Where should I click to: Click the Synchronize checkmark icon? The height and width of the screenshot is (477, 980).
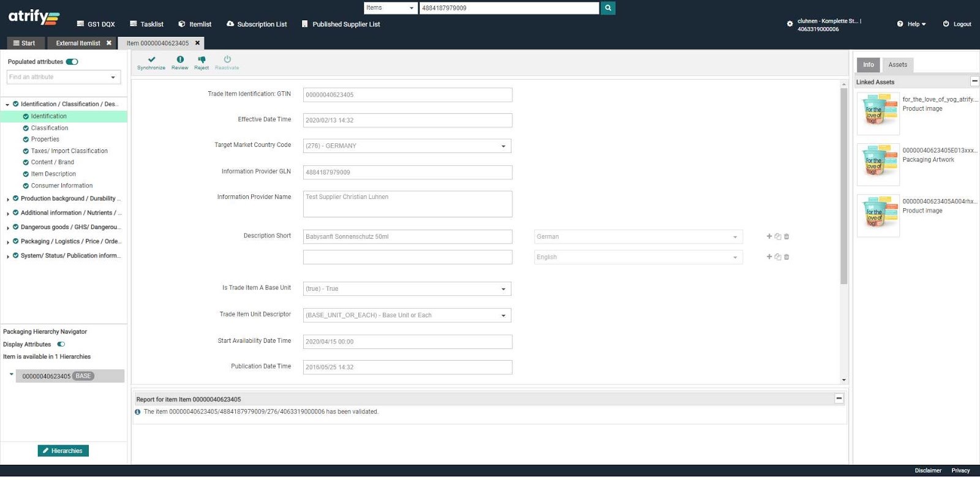point(151,59)
